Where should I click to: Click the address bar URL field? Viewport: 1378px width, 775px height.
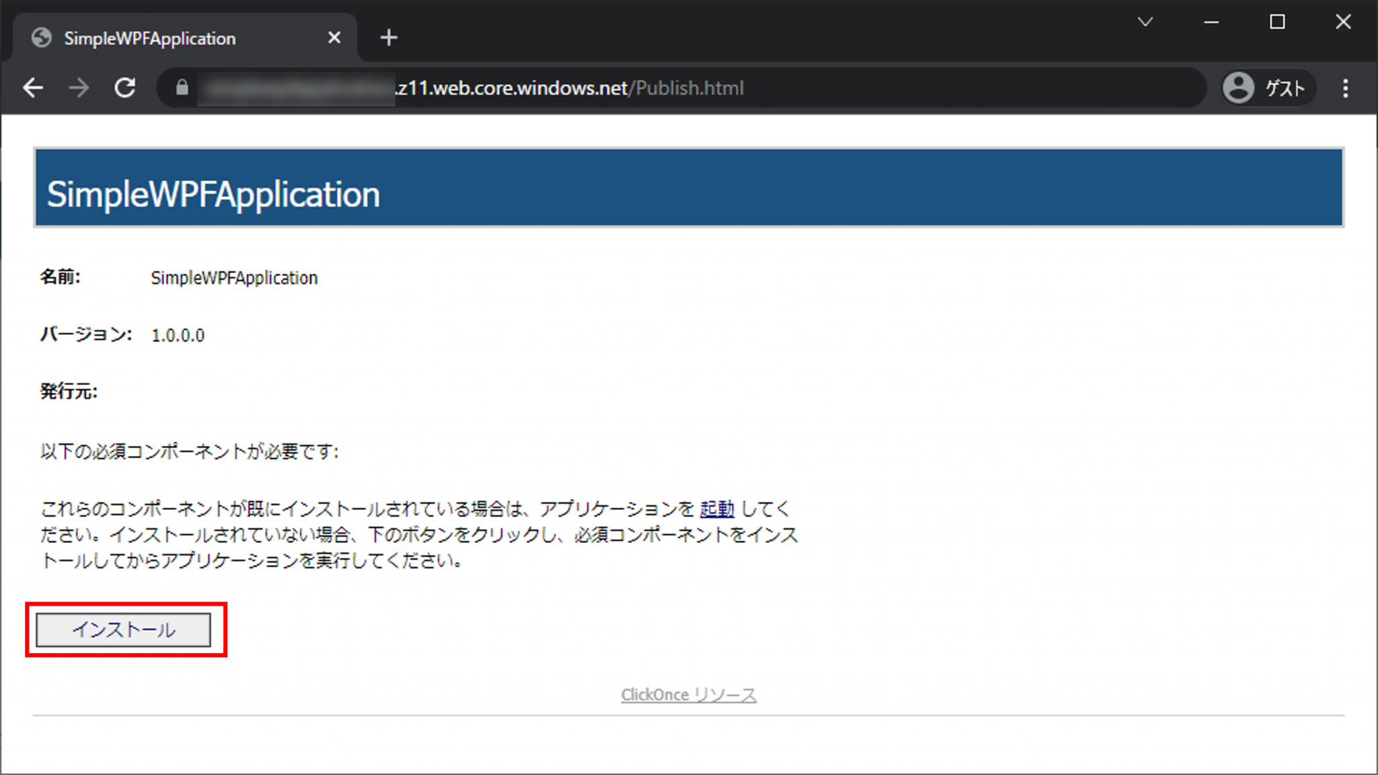606,87
